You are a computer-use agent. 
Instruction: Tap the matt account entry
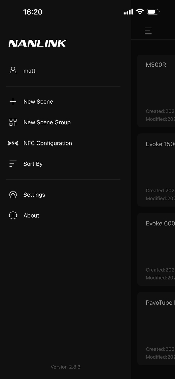tap(29, 70)
